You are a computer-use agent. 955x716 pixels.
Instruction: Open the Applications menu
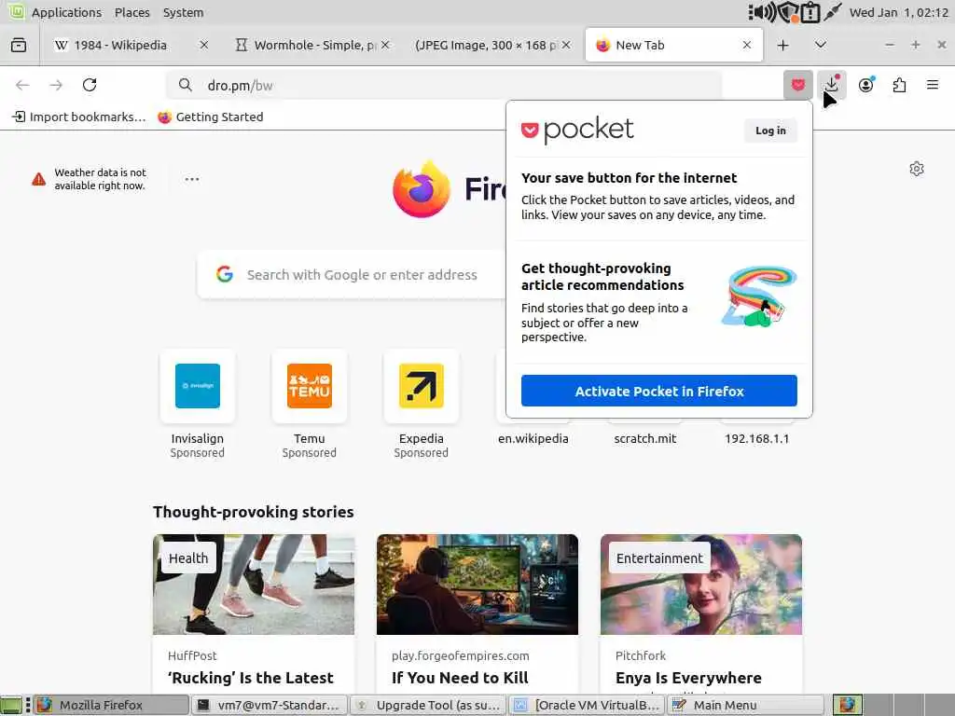click(x=66, y=12)
